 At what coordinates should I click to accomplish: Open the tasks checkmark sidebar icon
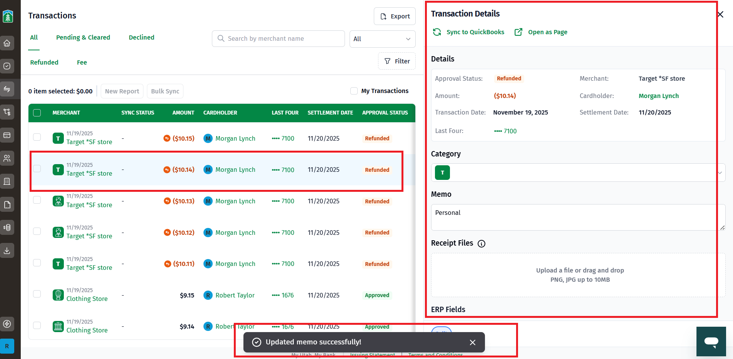point(7,66)
